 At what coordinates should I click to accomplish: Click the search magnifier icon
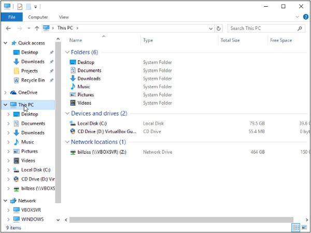tap(301, 28)
